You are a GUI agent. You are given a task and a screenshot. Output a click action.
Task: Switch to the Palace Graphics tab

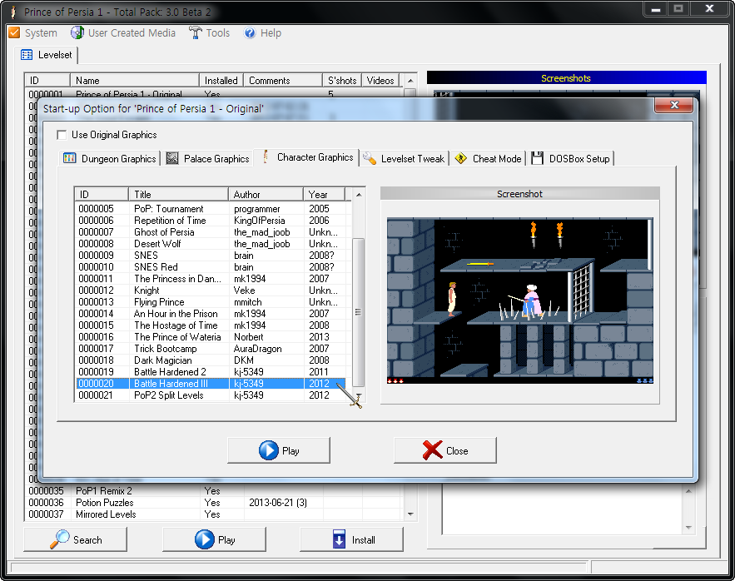coord(207,158)
